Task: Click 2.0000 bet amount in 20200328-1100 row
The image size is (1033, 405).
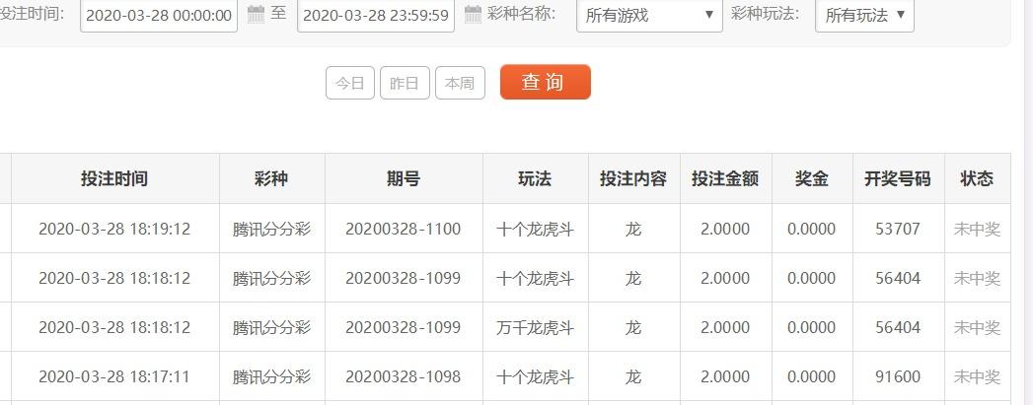Action: point(725,229)
